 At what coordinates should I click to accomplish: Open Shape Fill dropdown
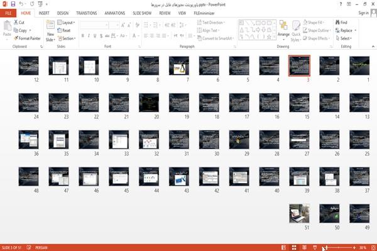314,23
